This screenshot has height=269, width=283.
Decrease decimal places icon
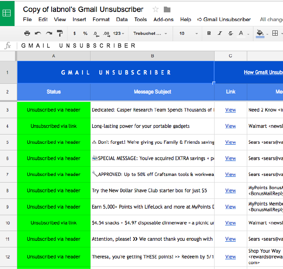(96, 34)
